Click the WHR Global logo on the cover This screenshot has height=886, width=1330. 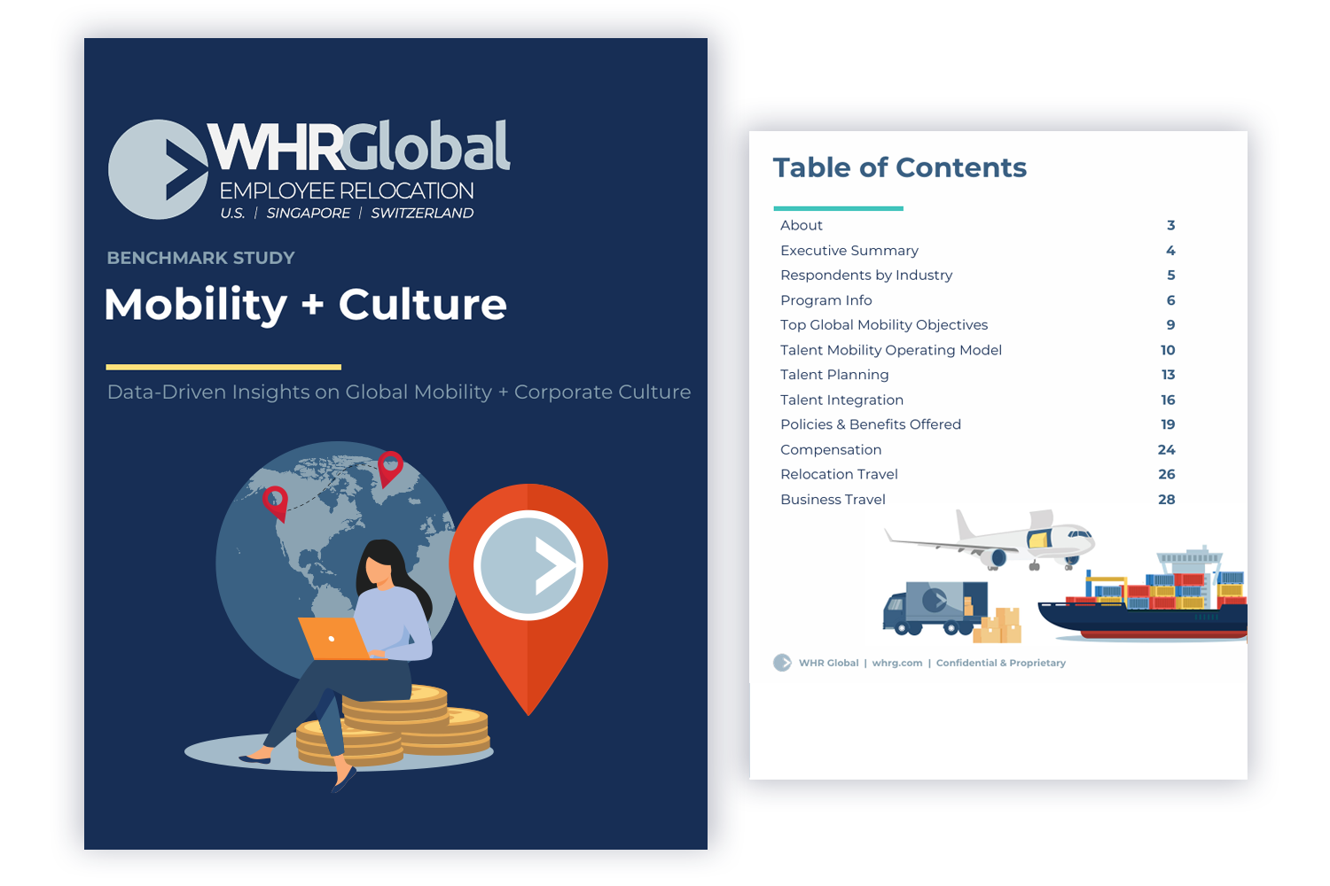coord(309,169)
